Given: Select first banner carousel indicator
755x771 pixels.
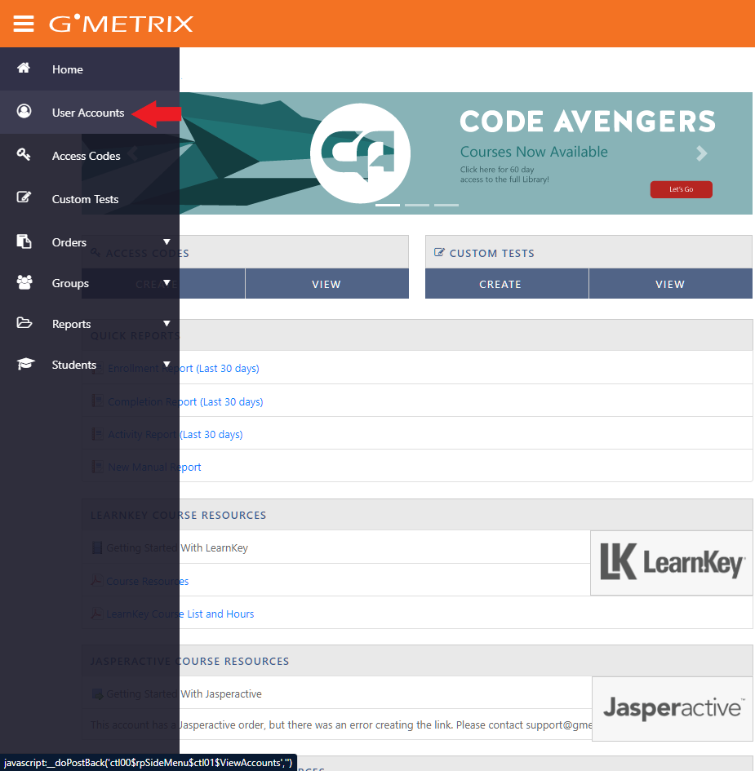Looking at the screenshot, I should tap(388, 205).
